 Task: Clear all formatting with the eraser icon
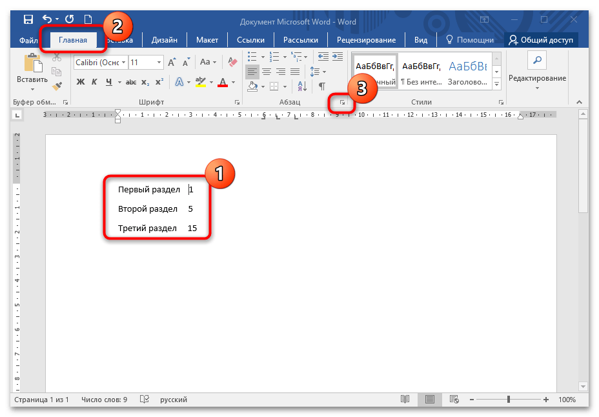pos(233,63)
